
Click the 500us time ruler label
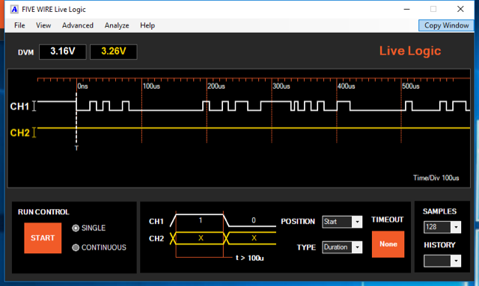411,87
